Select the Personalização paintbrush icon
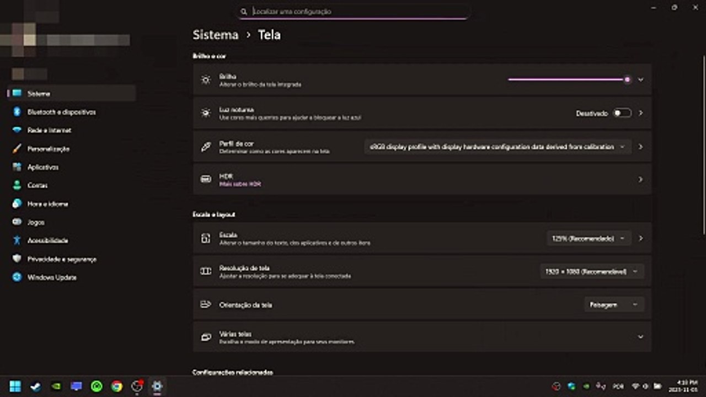The image size is (706, 397). 17,149
